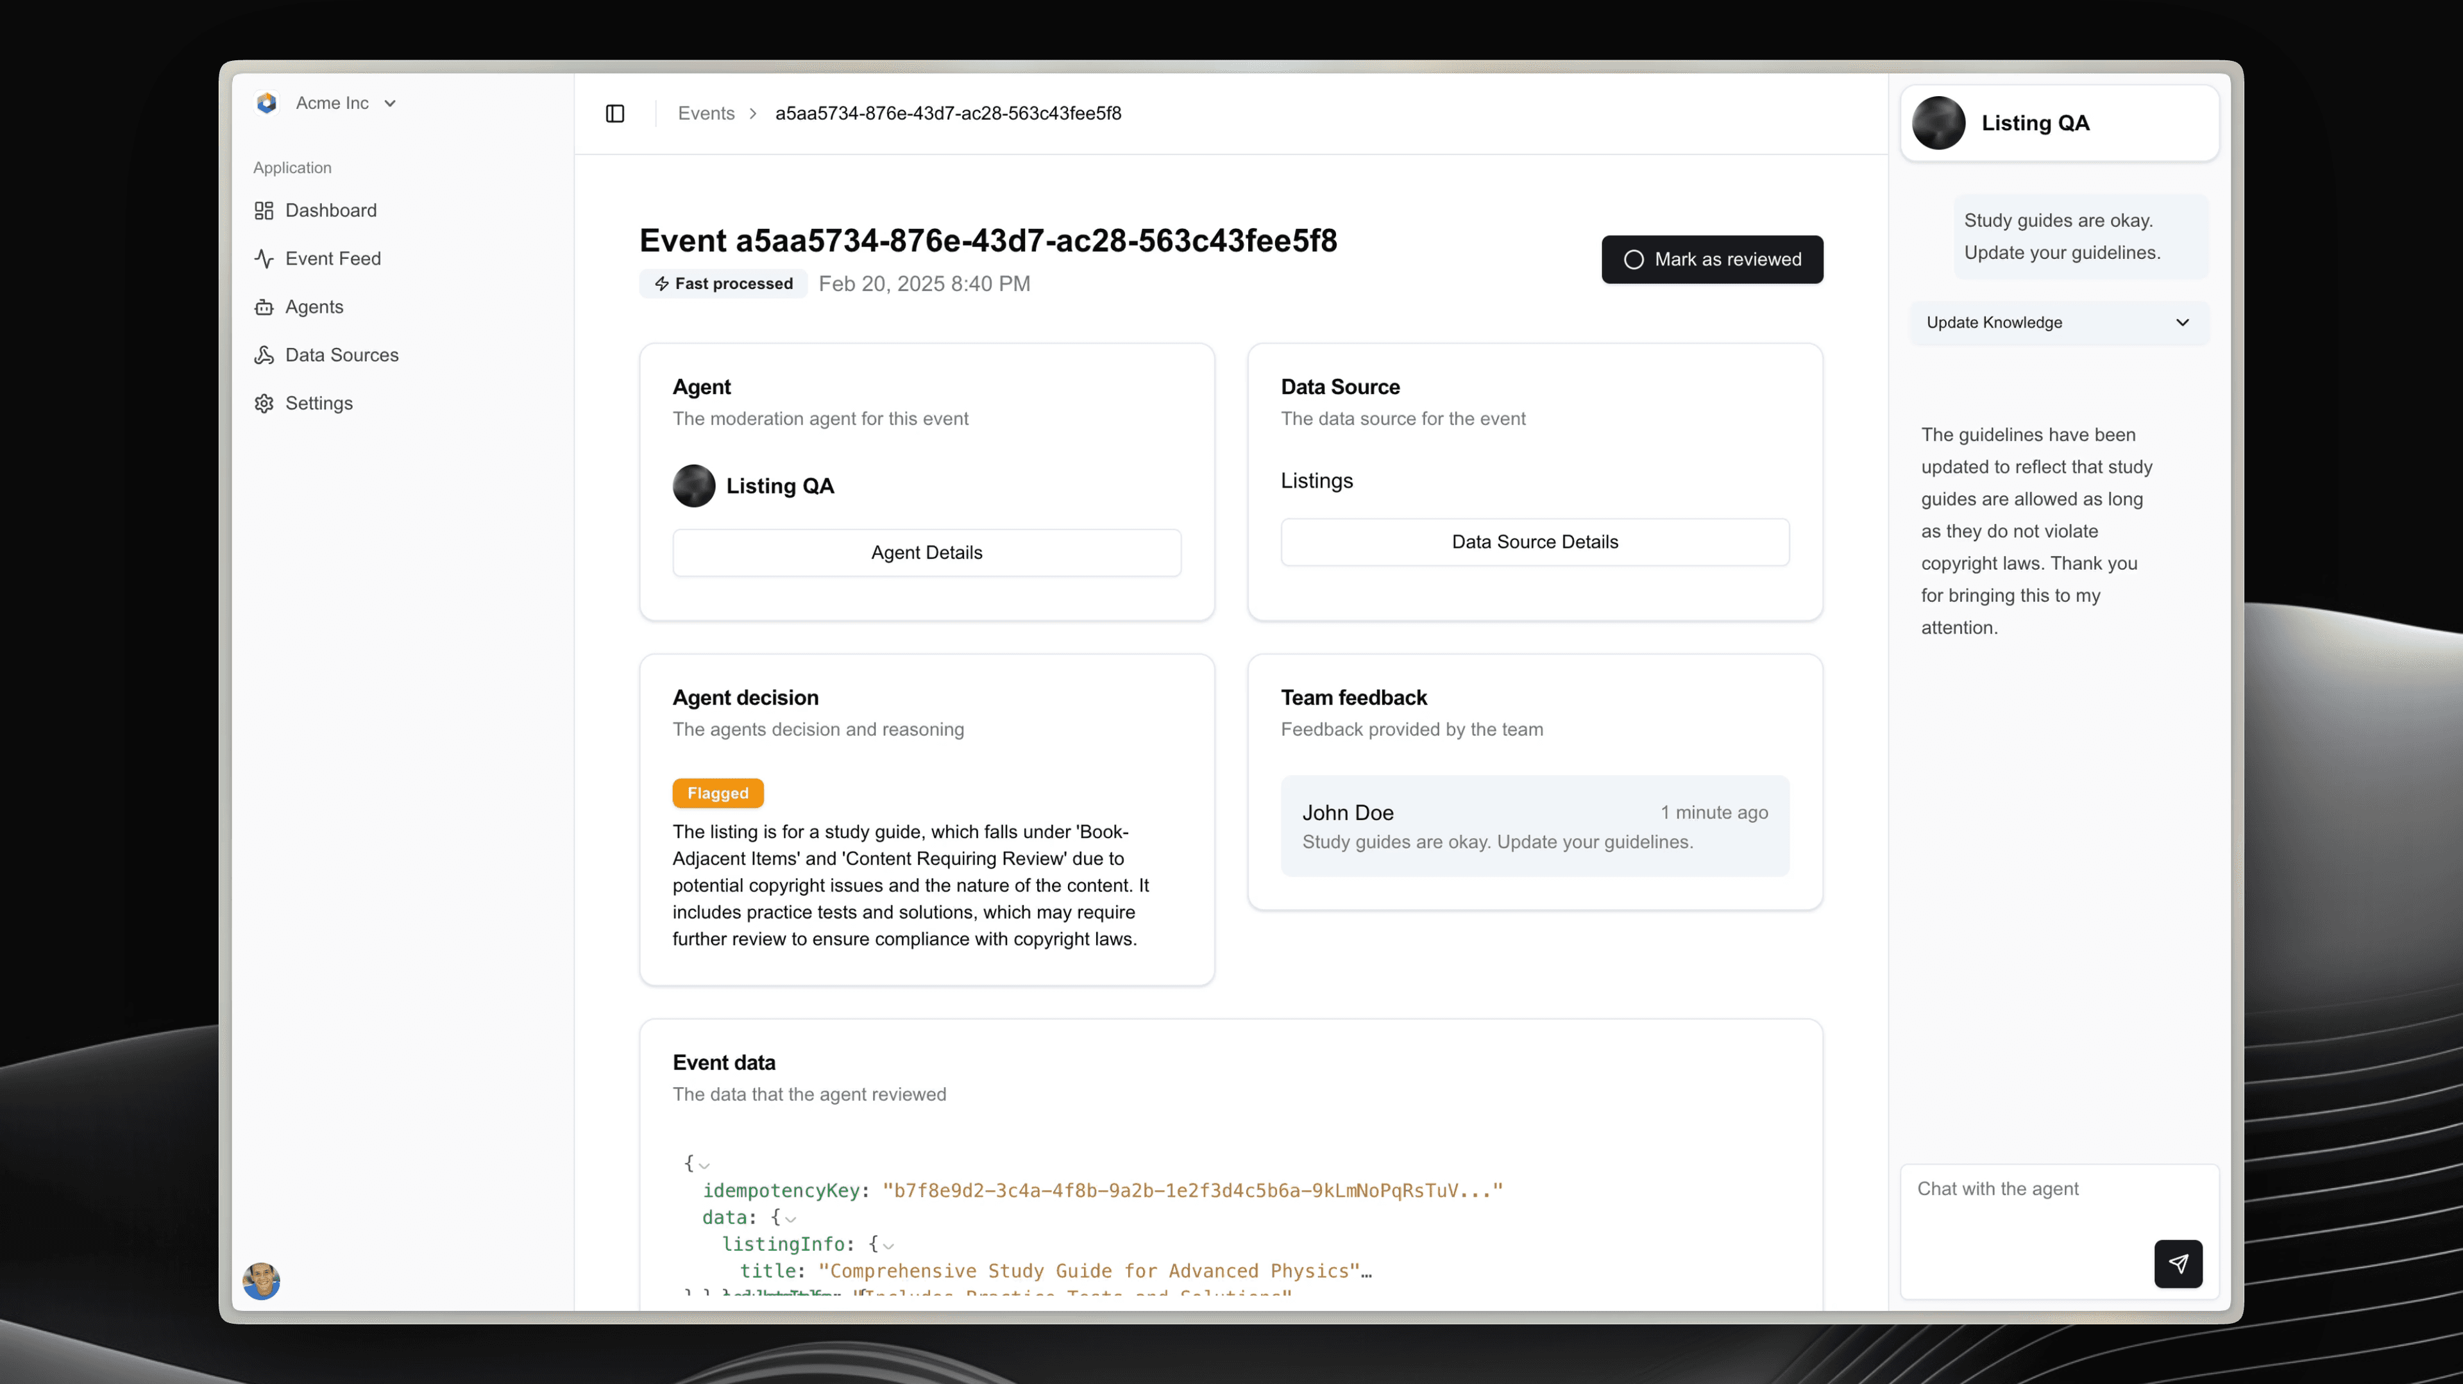
Task: Toggle the sidebar panel icon
Action: (x=615, y=113)
